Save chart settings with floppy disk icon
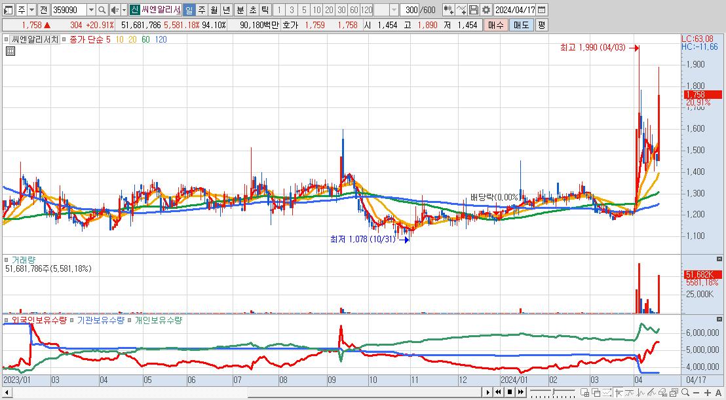 474,10
